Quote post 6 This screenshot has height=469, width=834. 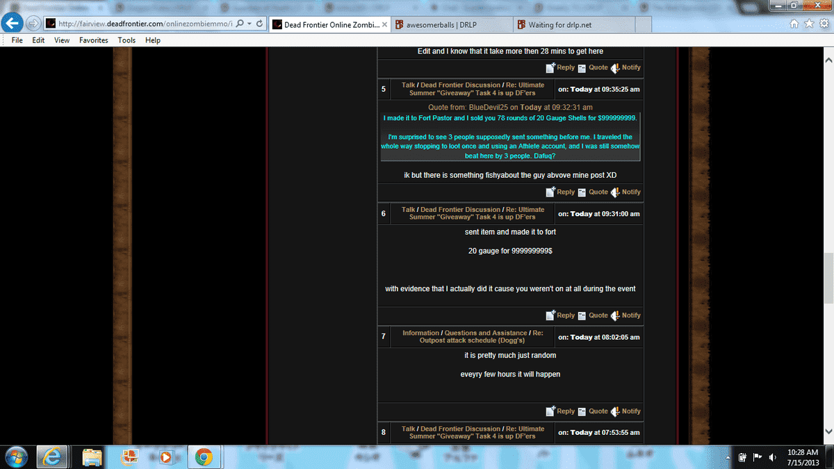pos(593,315)
